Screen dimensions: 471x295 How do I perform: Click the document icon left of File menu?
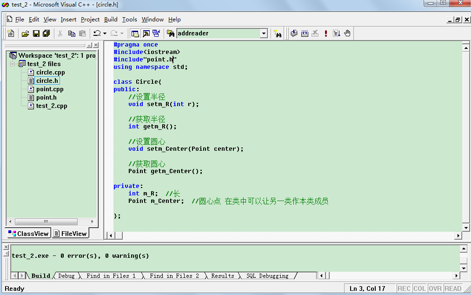click(10, 19)
